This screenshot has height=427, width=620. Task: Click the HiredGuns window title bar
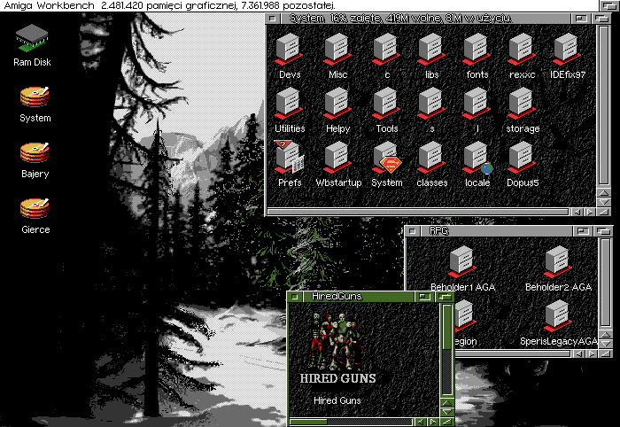(358, 296)
